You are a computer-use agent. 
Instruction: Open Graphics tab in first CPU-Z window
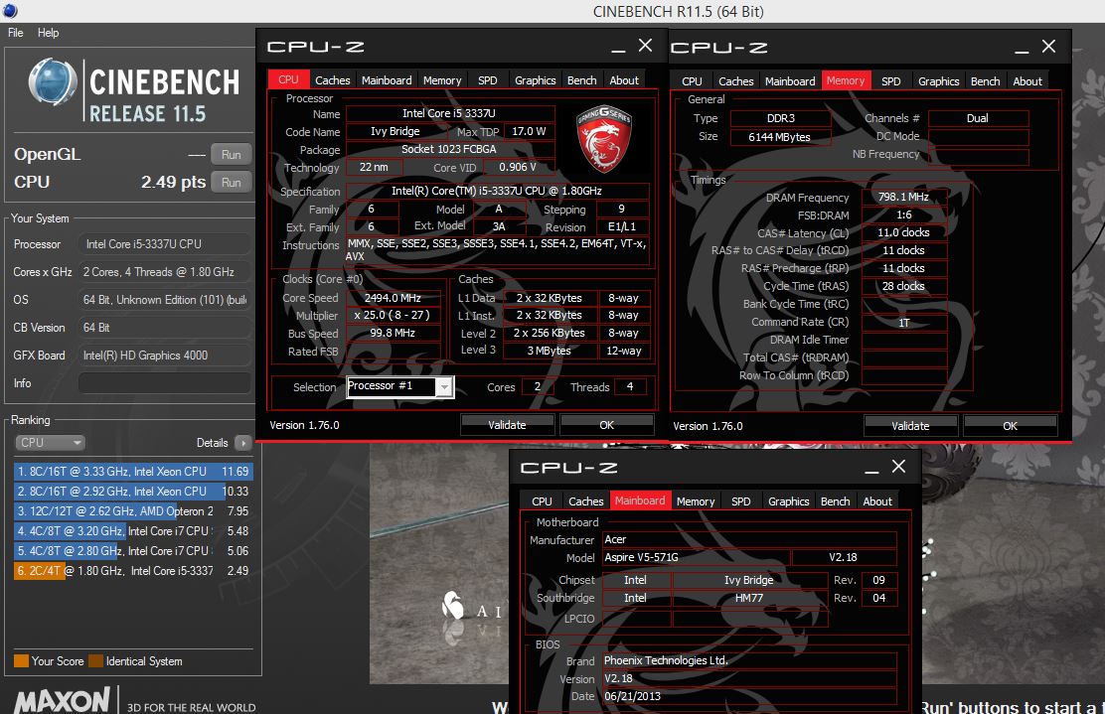[535, 80]
